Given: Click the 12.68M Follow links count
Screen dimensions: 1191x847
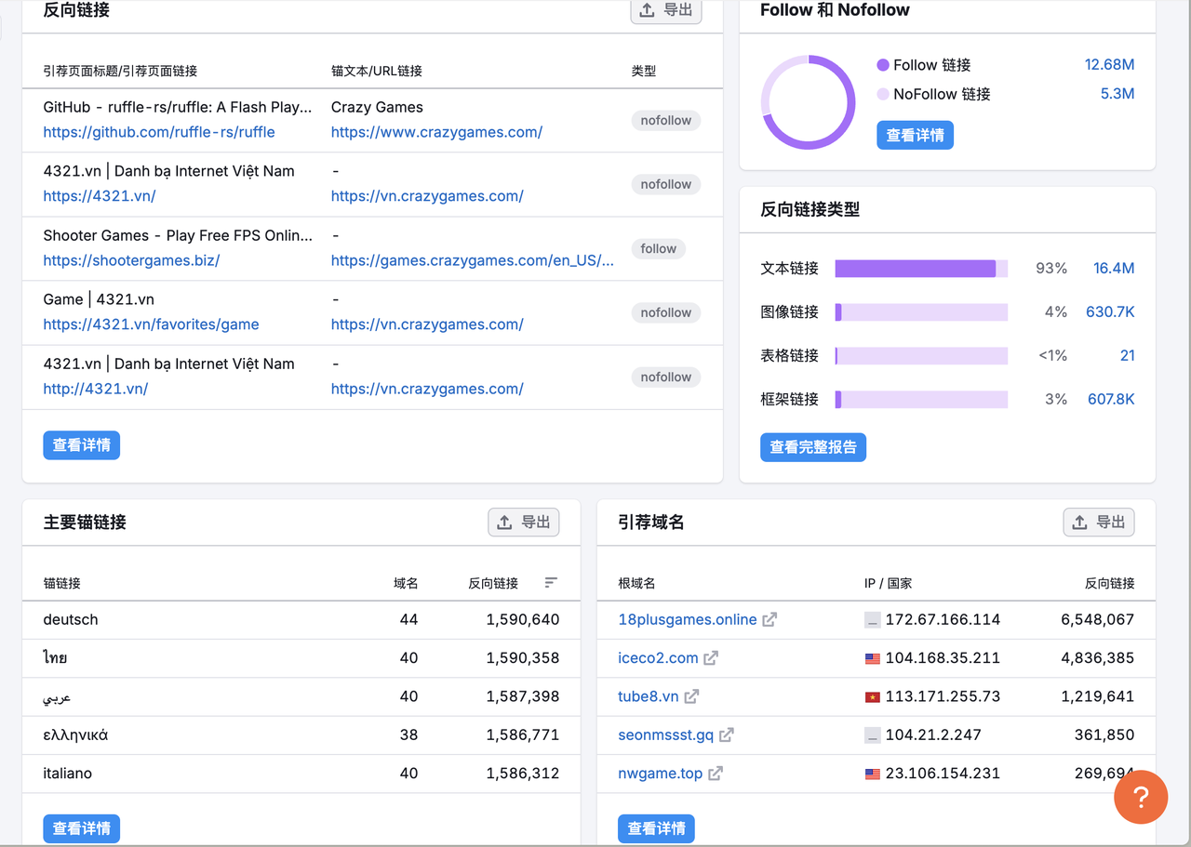Looking at the screenshot, I should 1109,65.
